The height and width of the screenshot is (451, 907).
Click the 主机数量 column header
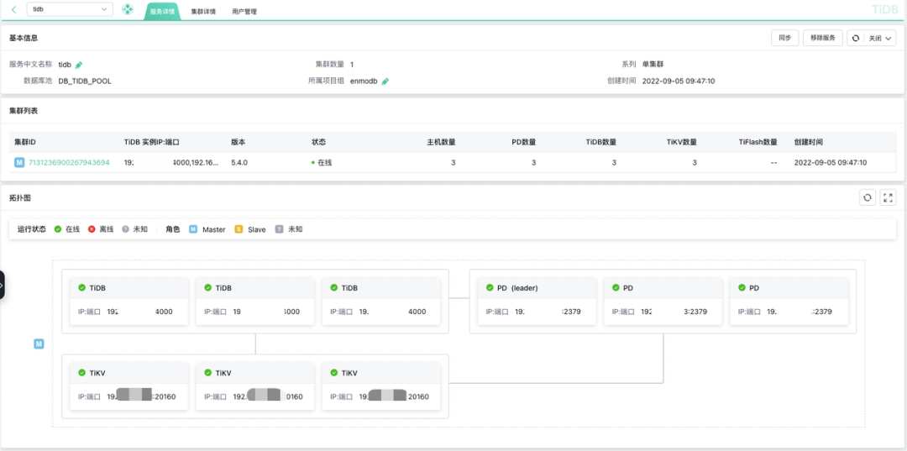point(441,142)
